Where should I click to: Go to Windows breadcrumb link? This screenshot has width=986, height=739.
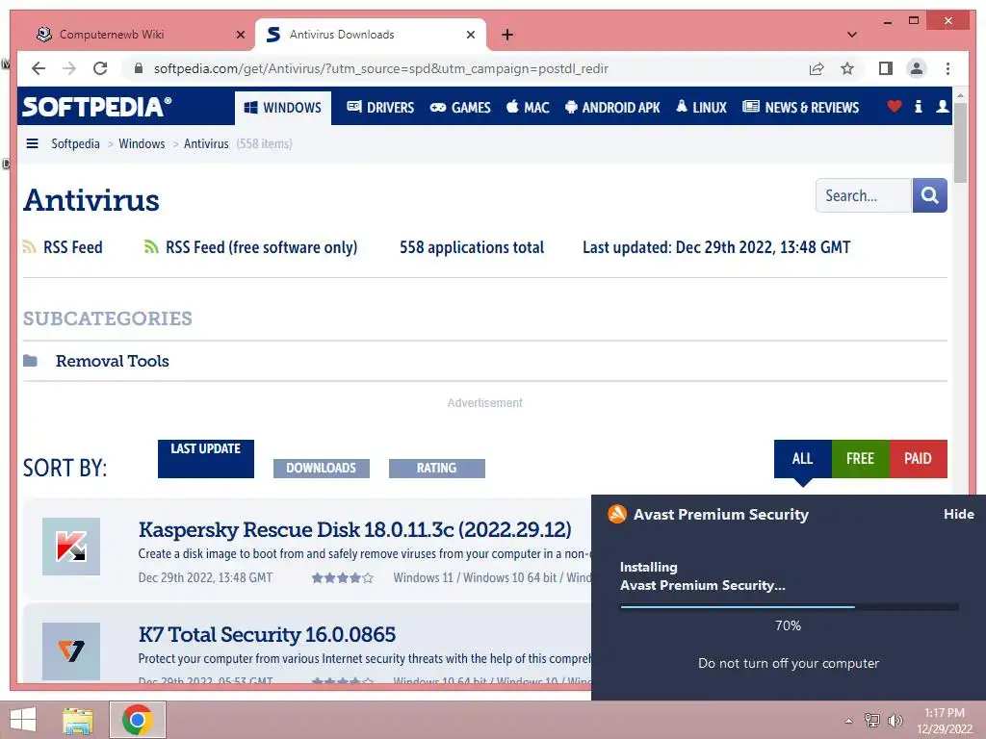(x=142, y=143)
